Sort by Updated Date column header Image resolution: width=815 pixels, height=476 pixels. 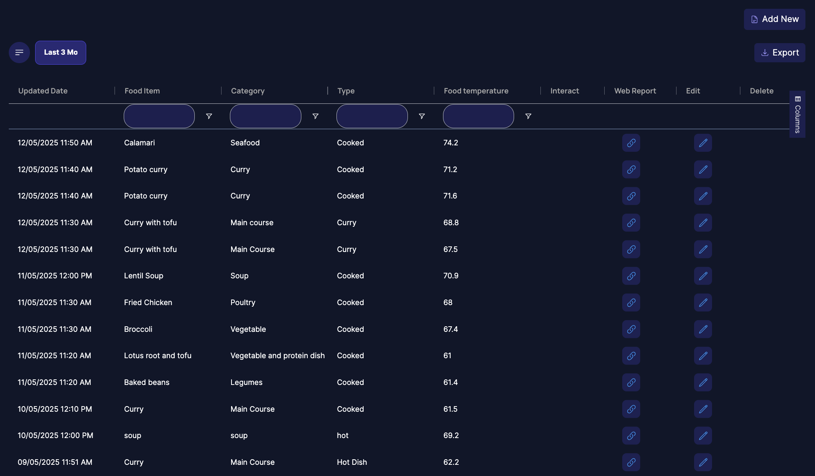pyautogui.click(x=43, y=91)
